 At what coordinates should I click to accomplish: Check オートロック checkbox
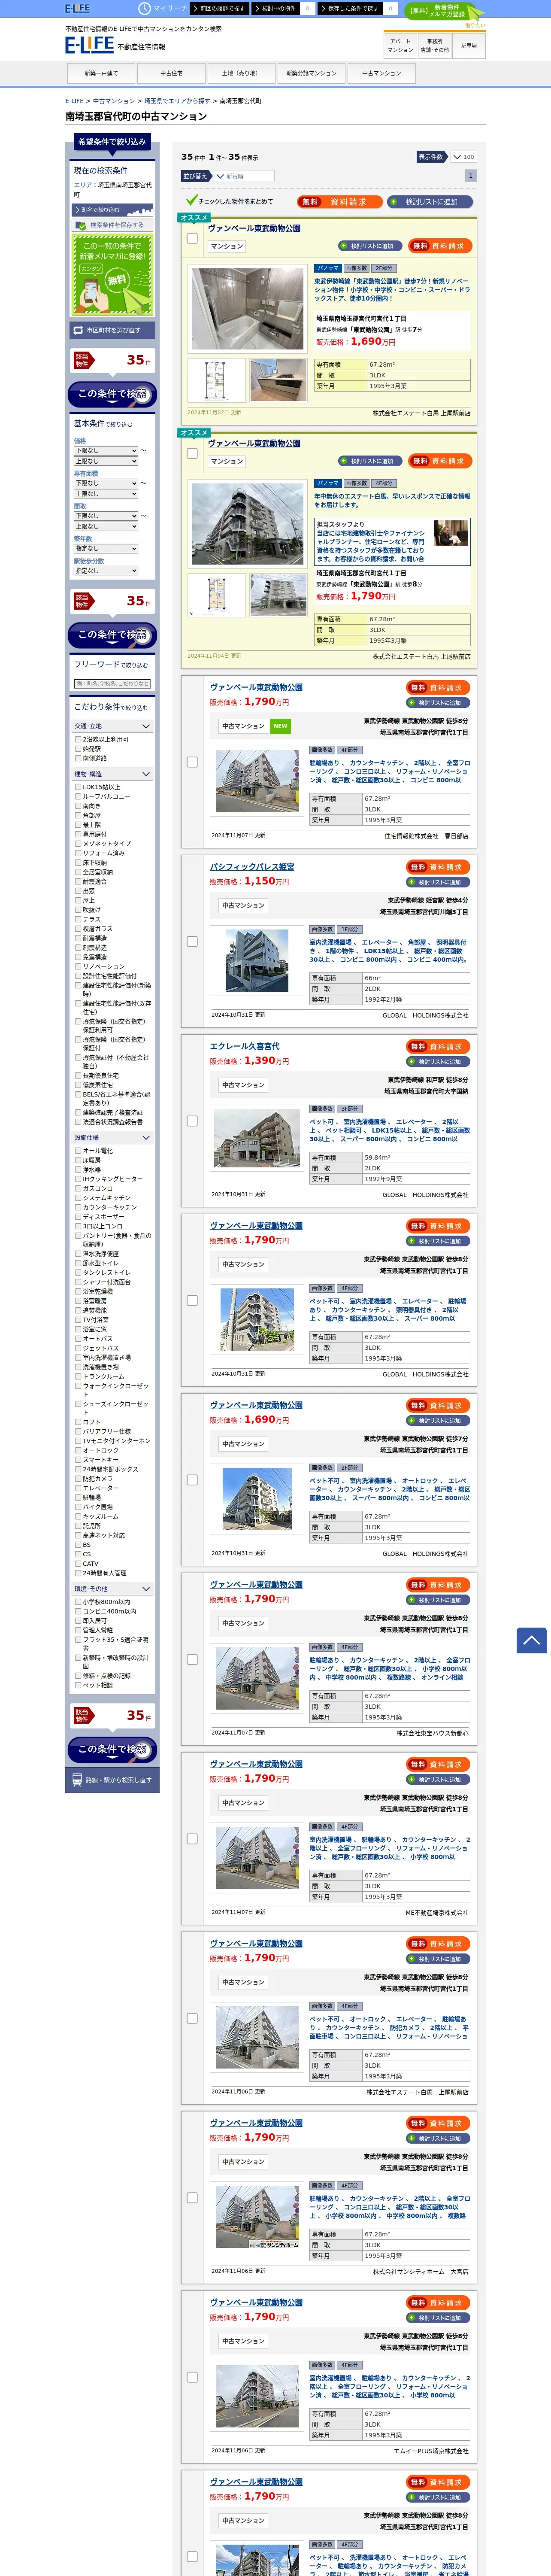78,1450
